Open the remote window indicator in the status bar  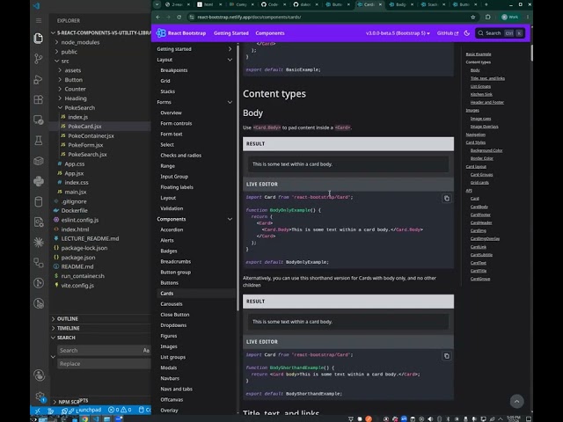click(37, 411)
